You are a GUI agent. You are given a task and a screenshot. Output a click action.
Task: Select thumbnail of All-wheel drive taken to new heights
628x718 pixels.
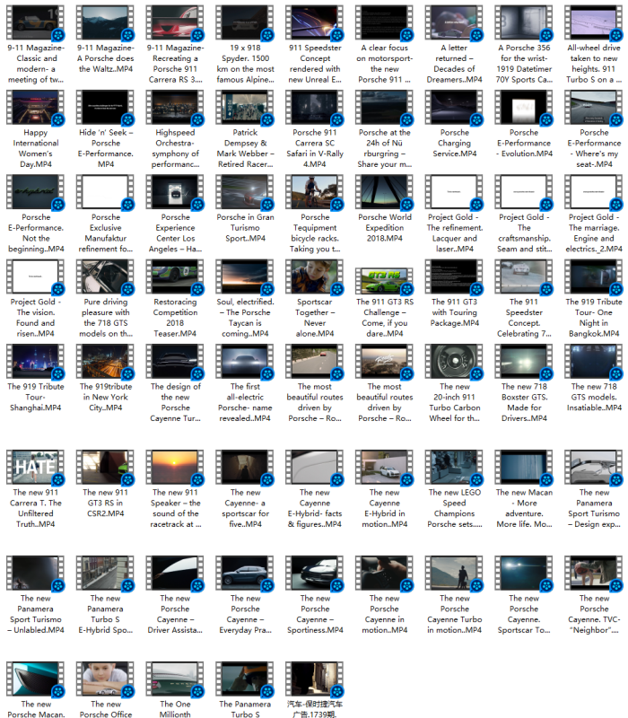[594, 22]
